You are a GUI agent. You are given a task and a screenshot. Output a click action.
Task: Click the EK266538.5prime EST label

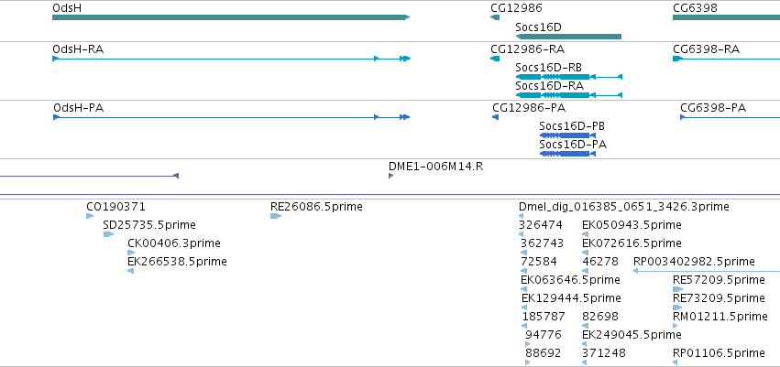pos(177,261)
